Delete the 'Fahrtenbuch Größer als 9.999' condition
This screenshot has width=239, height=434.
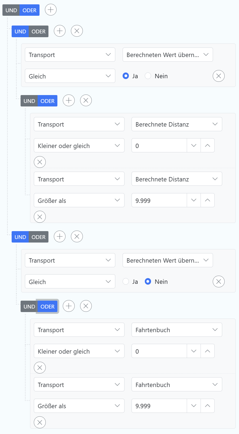40,422
